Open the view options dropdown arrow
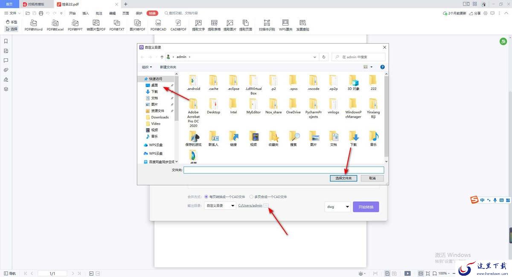Screen dimensions: 512x277 (x=371, y=67)
